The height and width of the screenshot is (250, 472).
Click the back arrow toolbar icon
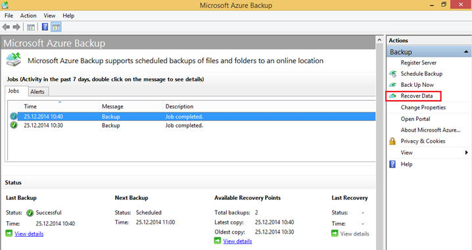(x=6, y=27)
